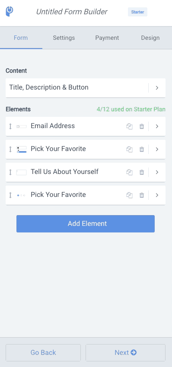The width and height of the screenshot is (172, 367).
Task: Expand Title, Description & Button settings
Action: click(157, 88)
